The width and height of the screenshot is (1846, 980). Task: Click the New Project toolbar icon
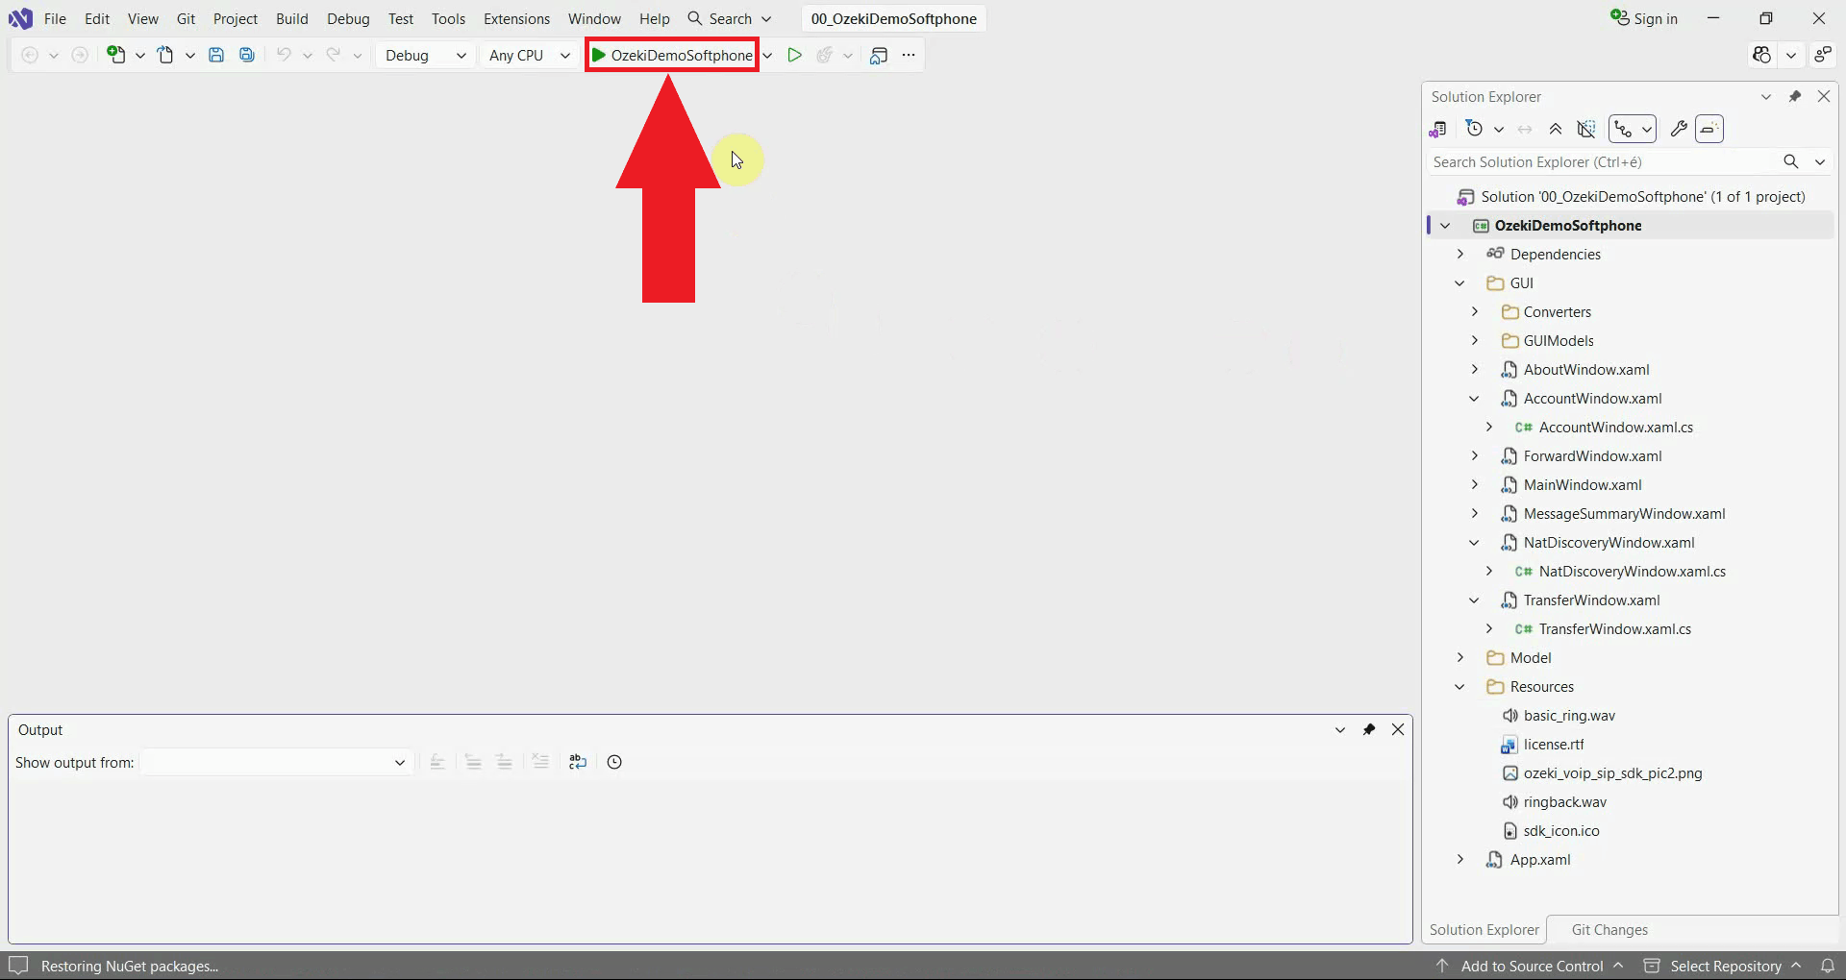click(116, 55)
